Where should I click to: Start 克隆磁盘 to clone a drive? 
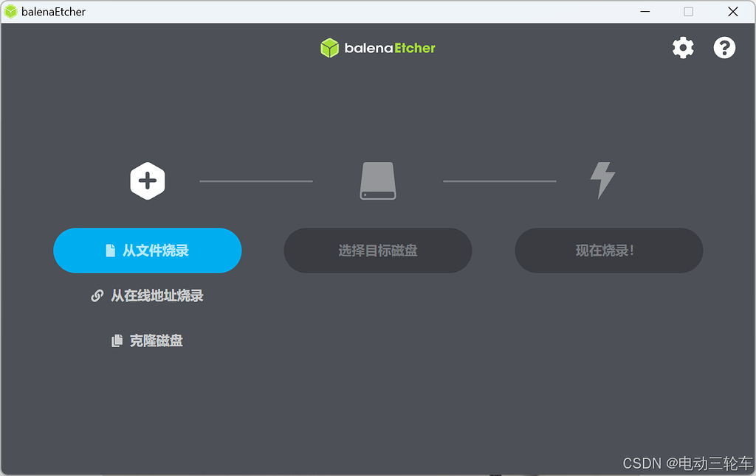(157, 340)
